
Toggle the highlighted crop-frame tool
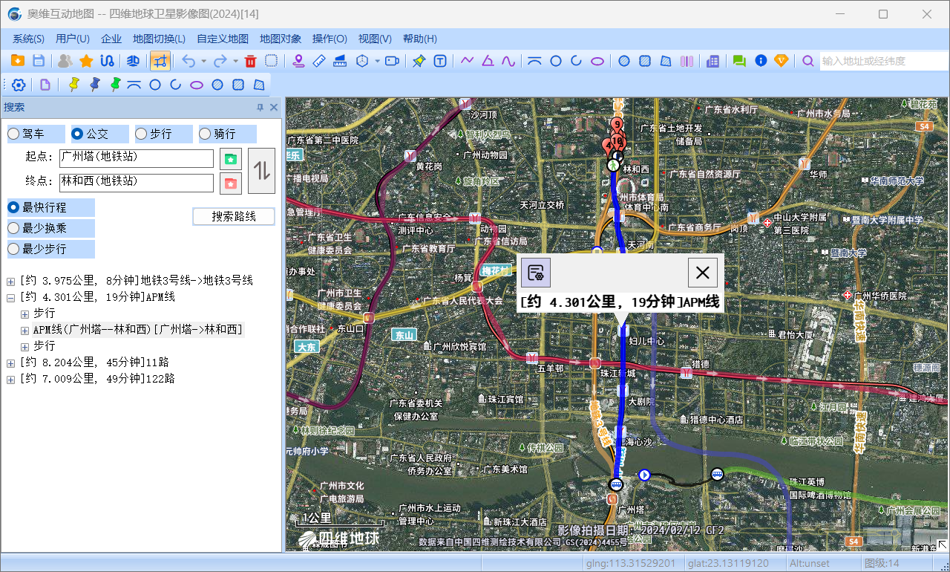160,61
